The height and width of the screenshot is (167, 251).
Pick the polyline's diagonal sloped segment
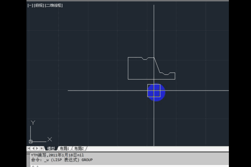[x=157, y=65]
